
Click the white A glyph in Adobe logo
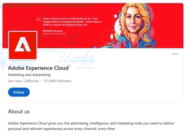pyautogui.click(x=23, y=44)
